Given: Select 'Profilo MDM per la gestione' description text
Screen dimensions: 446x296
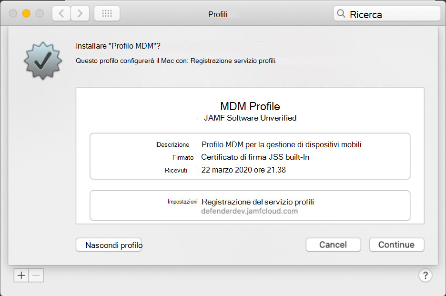Looking at the screenshot, I should pos(282,144).
